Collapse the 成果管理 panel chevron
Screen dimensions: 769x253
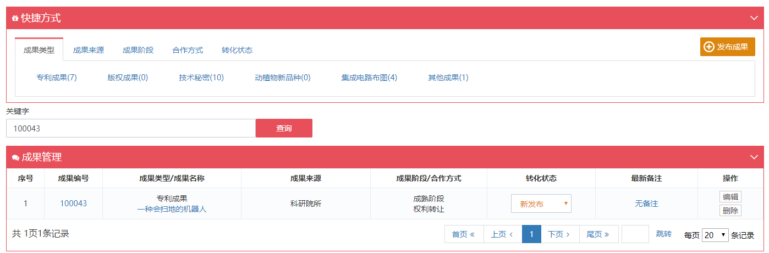[x=754, y=157]
